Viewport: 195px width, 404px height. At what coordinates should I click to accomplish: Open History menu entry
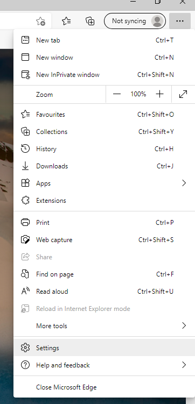104,149
